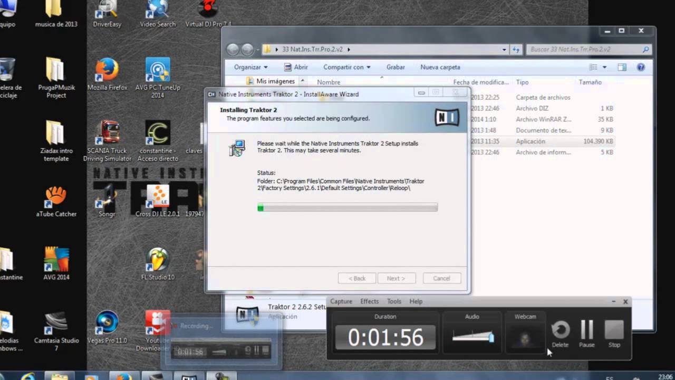
Task: Open the Effects menu in recorder
Action: coord(369,301)
